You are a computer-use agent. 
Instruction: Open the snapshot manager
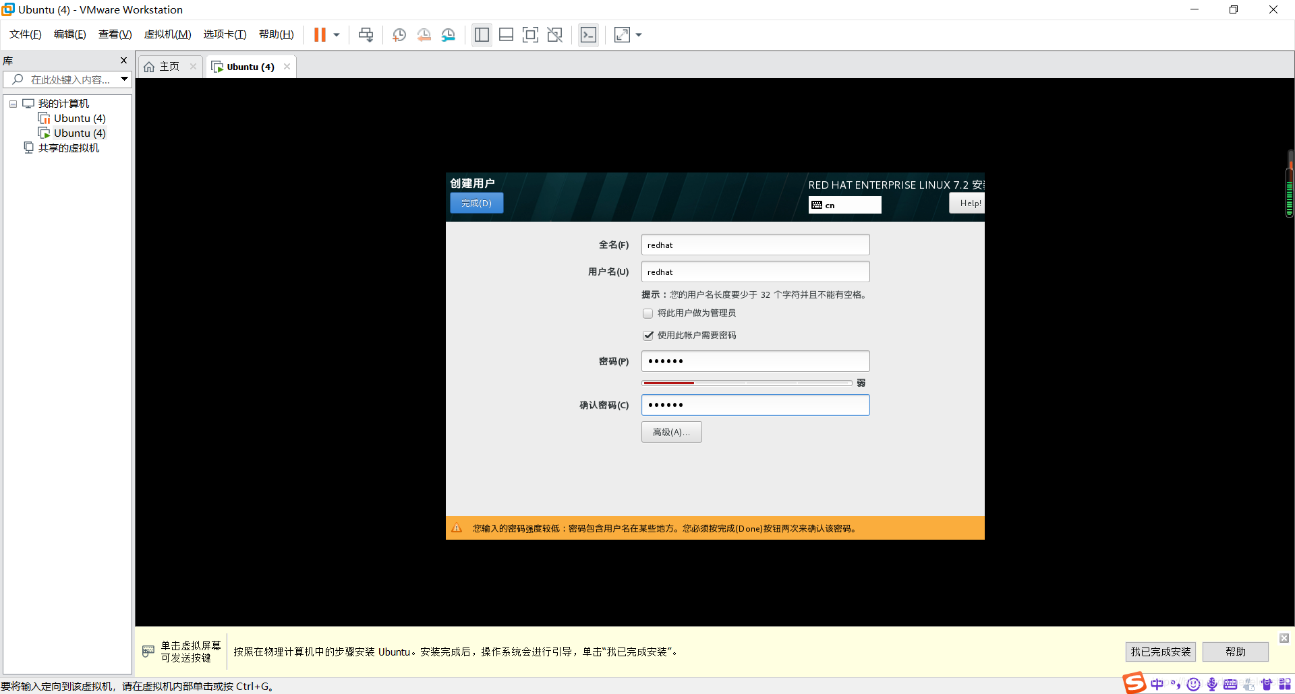pyautogui.click(x=448, y=35)
